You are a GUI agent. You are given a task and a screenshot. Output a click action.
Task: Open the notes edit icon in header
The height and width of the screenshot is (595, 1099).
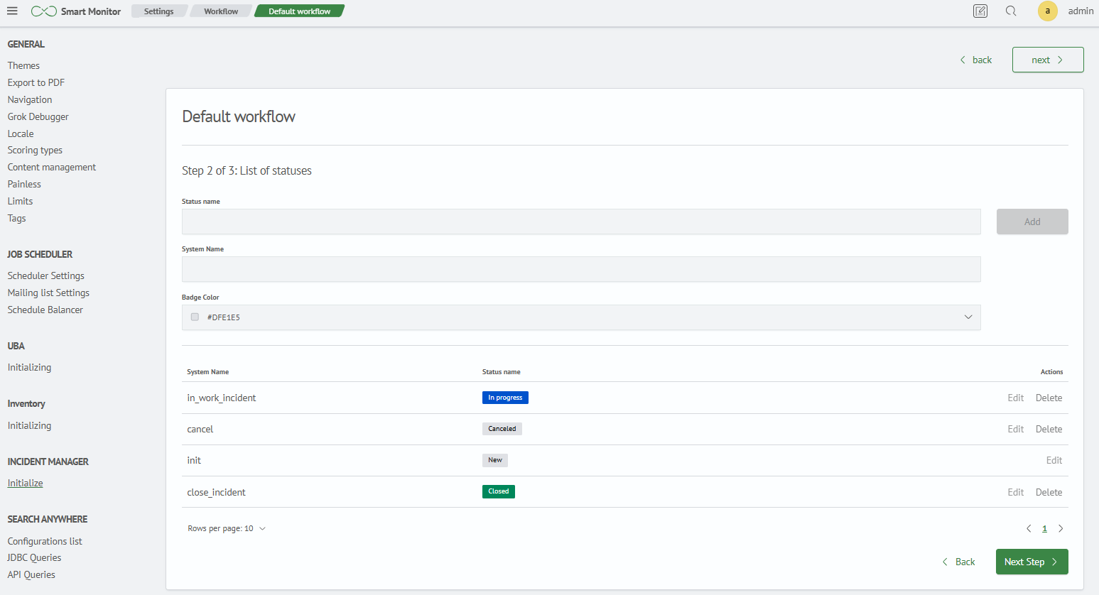tap(980, 11)
